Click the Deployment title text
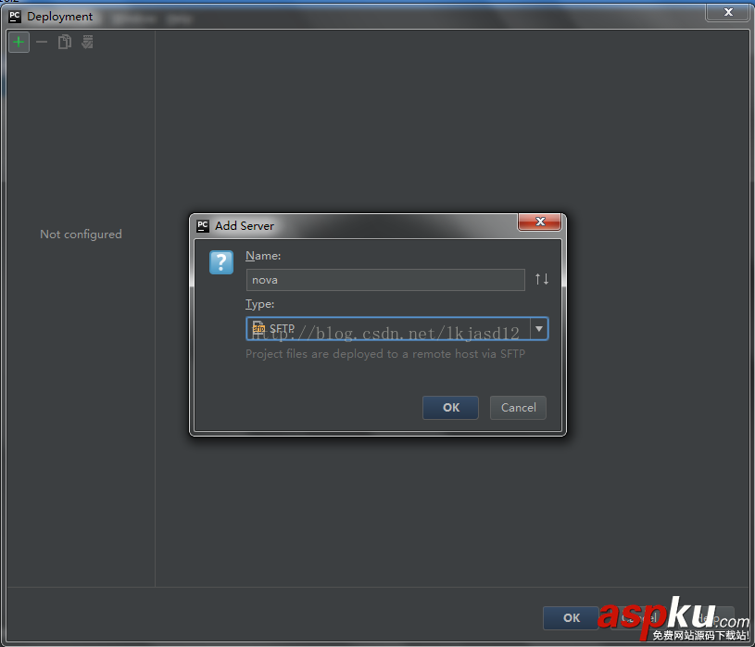The width and height of the screenshot is (755, 647). point(58,16)
